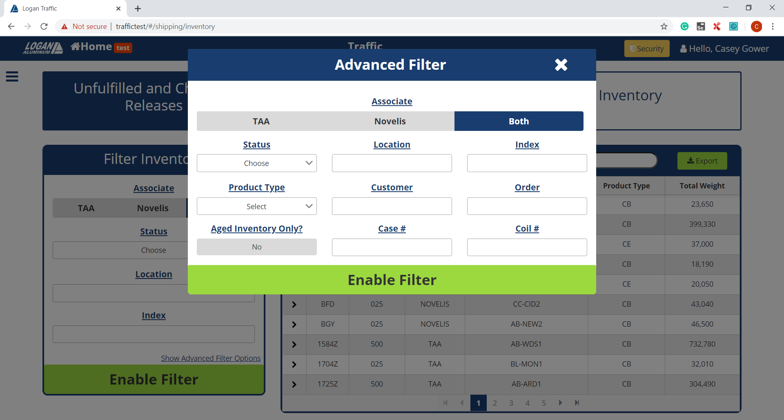Select Novelis associate in Advanced Filter

coord(390,121)
